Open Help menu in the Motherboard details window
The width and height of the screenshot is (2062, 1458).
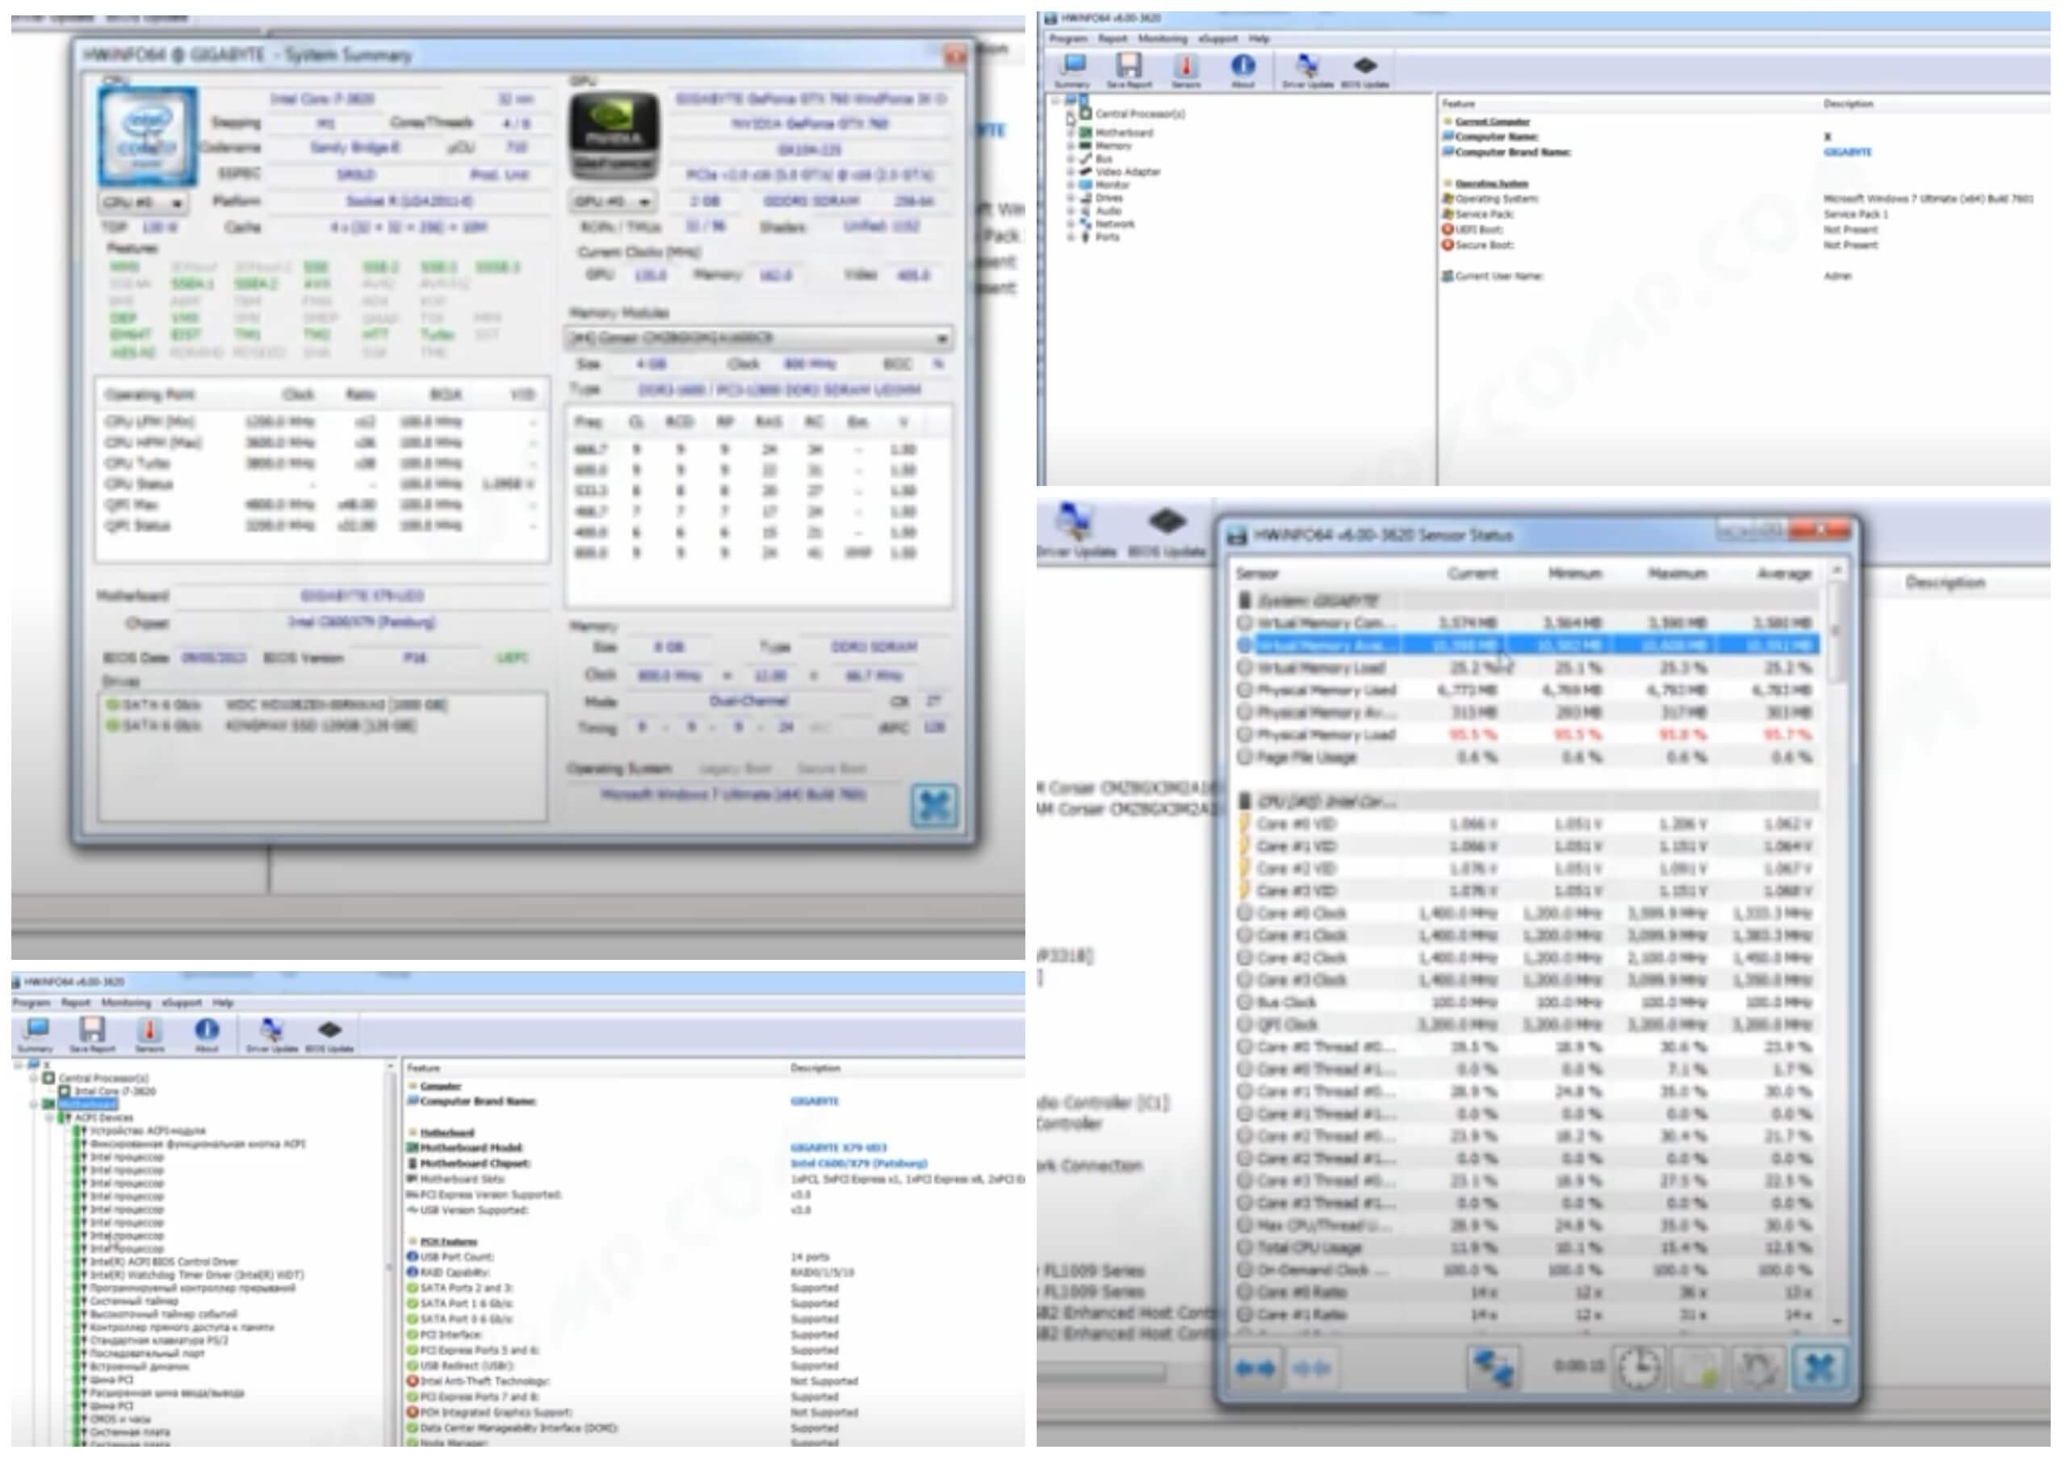click(223, 1003)
